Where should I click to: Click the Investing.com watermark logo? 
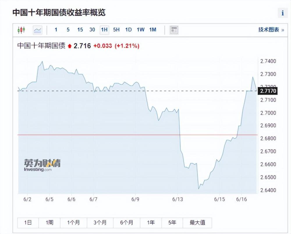(42, 165)
